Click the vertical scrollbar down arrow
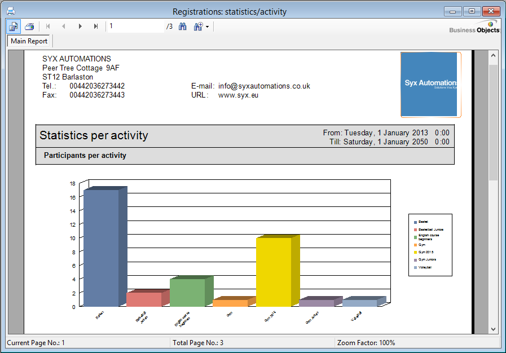Image resolution: width=506 pixels, height=353 pixels. (x=493, y=329)
